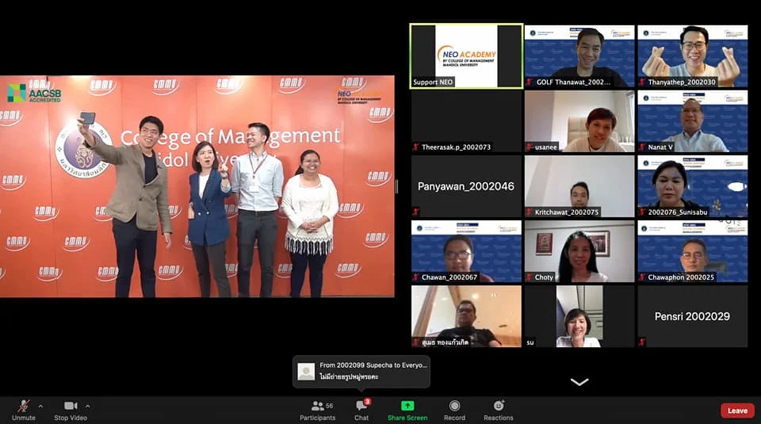Open audio options arrow next to Unmute
This screenshot has width=761, height=424.
point(40,406)
